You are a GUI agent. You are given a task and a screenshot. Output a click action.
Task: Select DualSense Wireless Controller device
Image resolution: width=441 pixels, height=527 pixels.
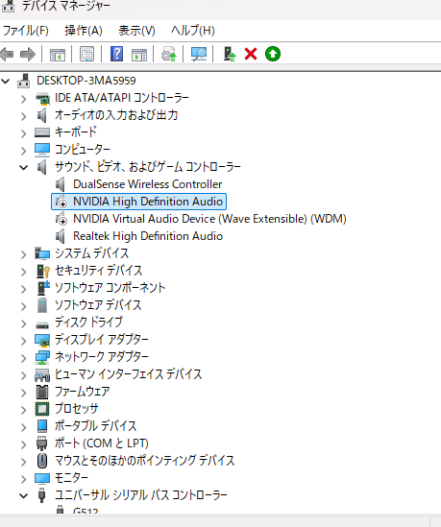148,184
